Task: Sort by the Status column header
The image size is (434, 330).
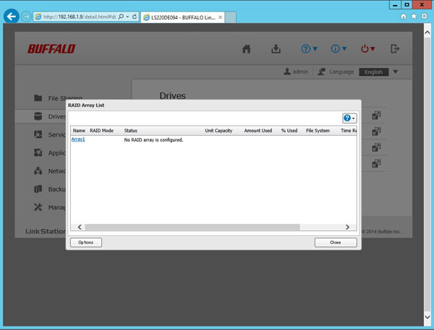Action: pyautogui.click(x=131, y=131)
